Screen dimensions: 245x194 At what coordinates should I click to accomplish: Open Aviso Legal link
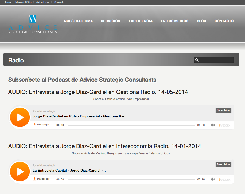[43, 2]
